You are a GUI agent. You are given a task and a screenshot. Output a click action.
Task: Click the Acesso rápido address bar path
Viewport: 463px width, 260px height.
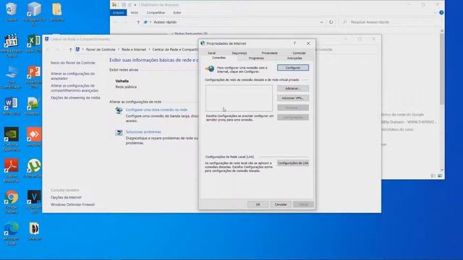click(x=165, y=22)
